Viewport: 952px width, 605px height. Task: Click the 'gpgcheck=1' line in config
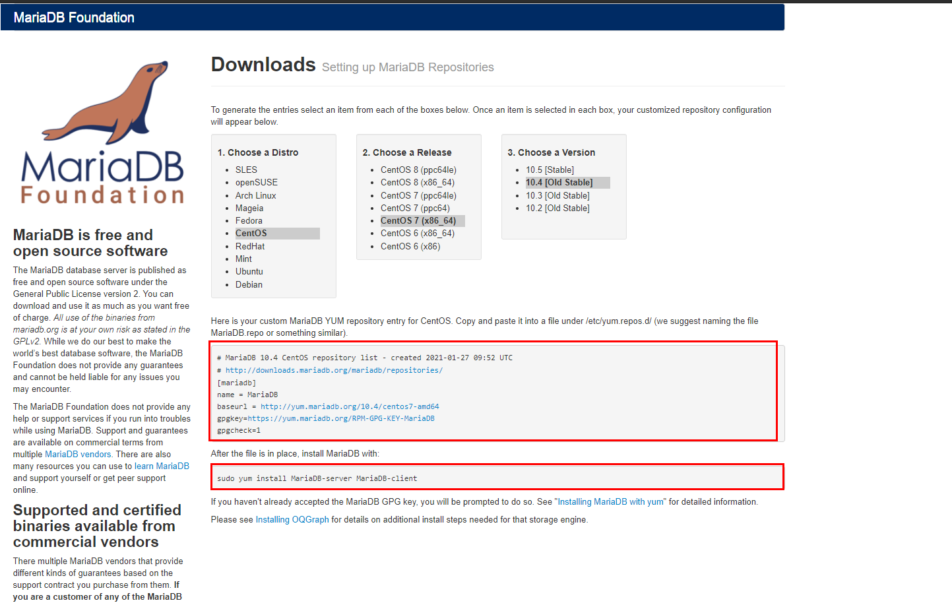click(x=239, y=430)
